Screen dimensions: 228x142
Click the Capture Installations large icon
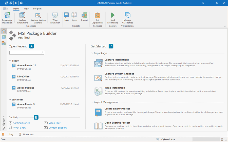pyautogui.click(x=99, y=63)
